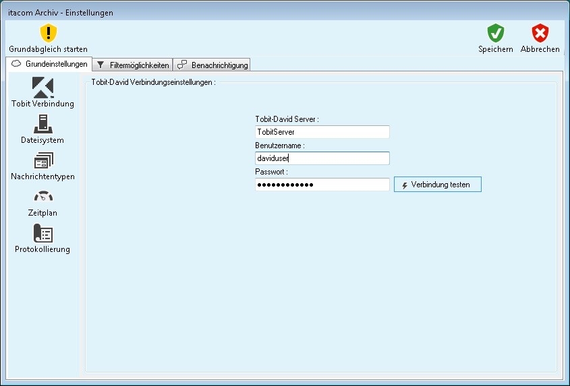This screenshot has height=386, width=570.
Task: Focus the Benutzername input field
Action: [x=322, y=158]
